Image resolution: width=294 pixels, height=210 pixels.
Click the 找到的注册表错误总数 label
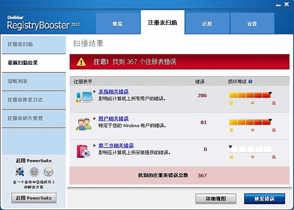coord(163,175)
